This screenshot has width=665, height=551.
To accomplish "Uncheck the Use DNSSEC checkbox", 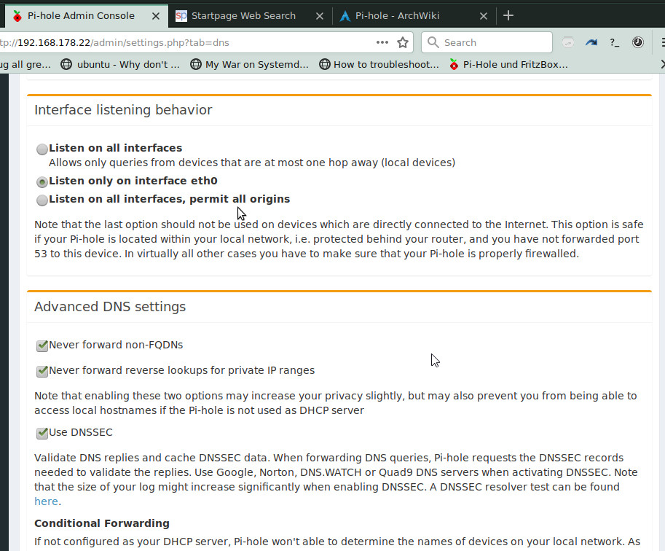I will point(42,434).
